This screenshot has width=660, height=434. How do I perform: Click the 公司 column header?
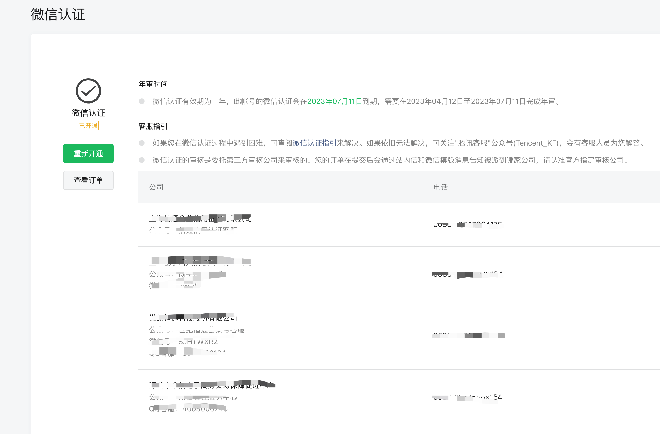click(156, 187)
